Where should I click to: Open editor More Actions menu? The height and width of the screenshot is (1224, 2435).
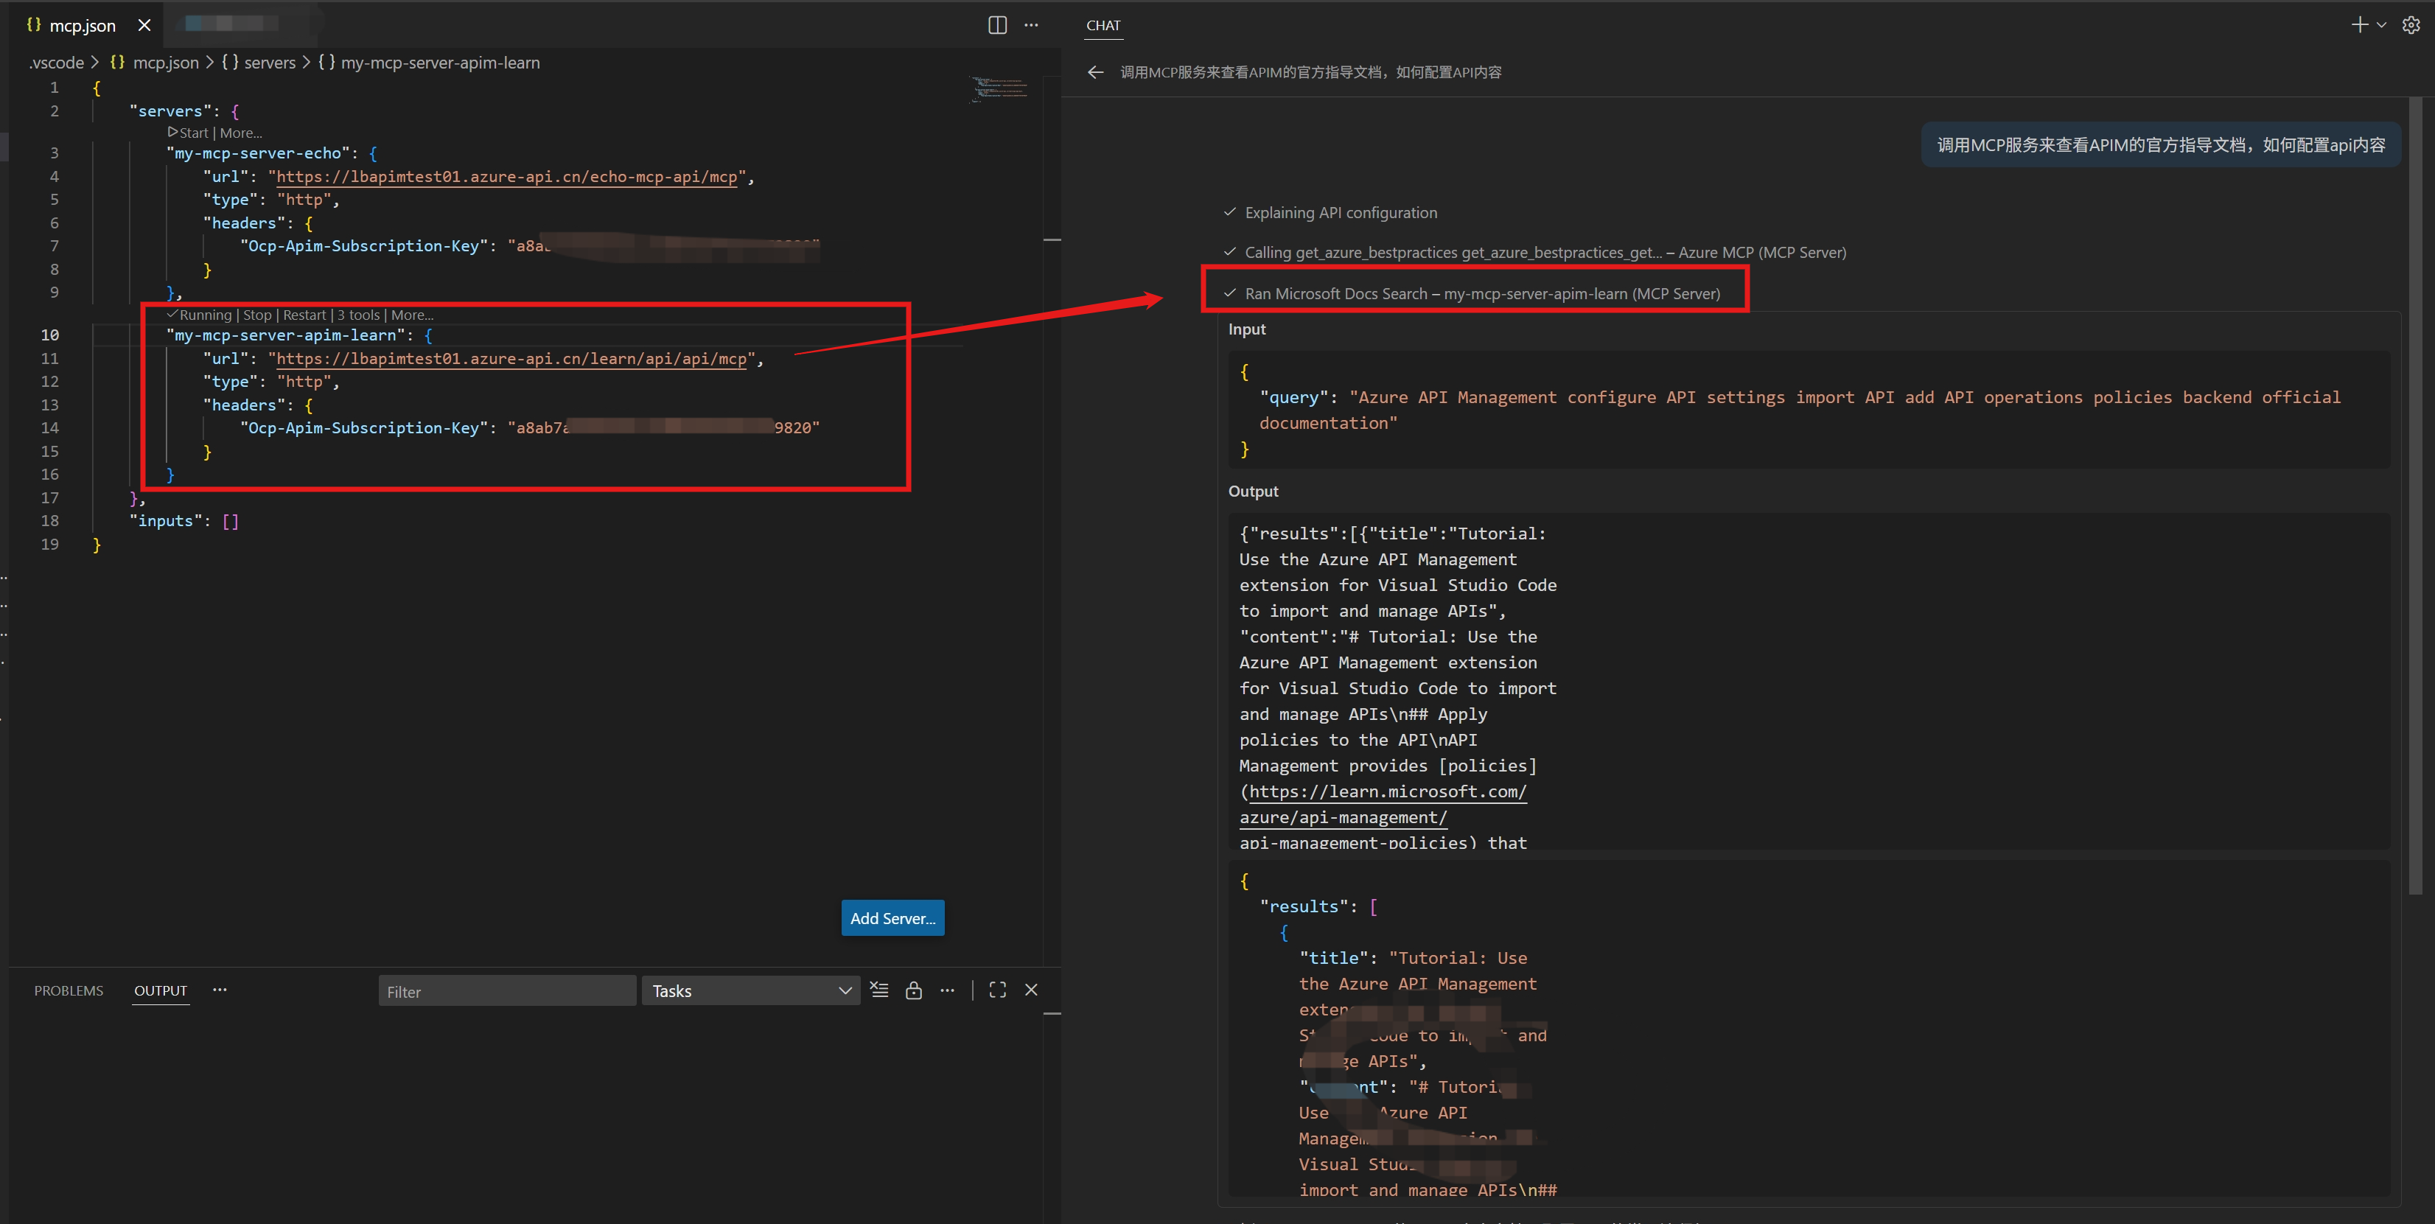[1031, 26]
